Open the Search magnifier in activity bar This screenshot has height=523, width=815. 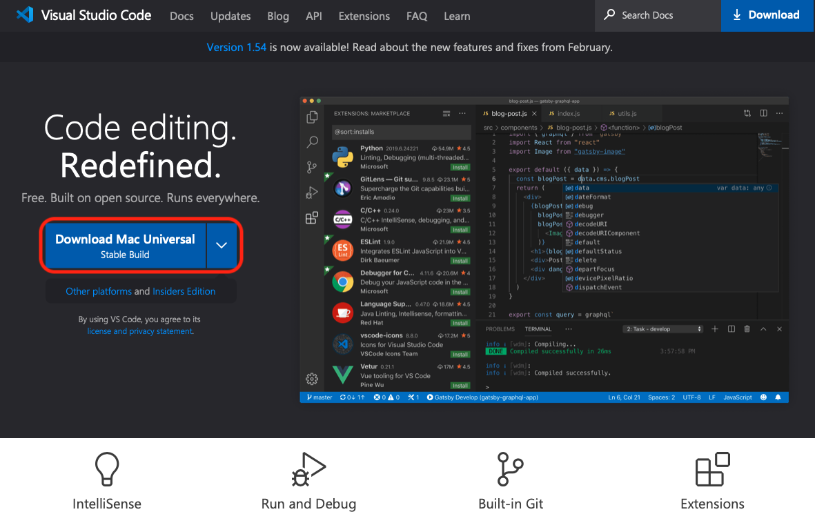tap(312, 141)
